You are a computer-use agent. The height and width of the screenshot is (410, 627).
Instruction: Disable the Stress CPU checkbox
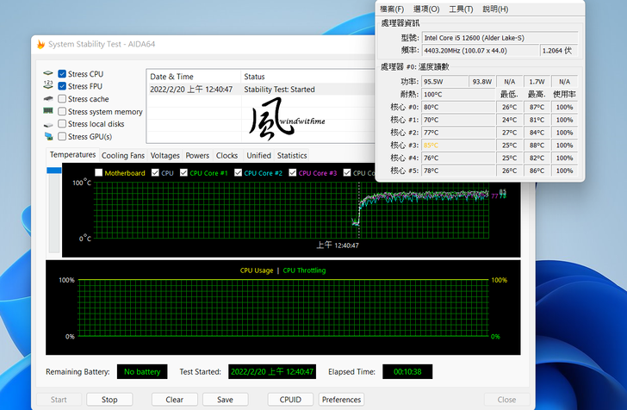coord(62,74)
